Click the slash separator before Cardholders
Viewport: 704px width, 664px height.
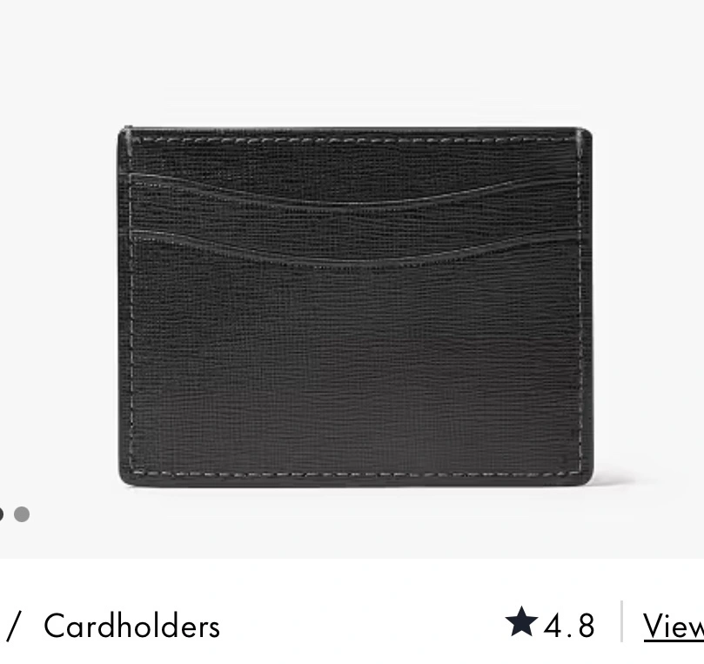click(x=13, y=626)
